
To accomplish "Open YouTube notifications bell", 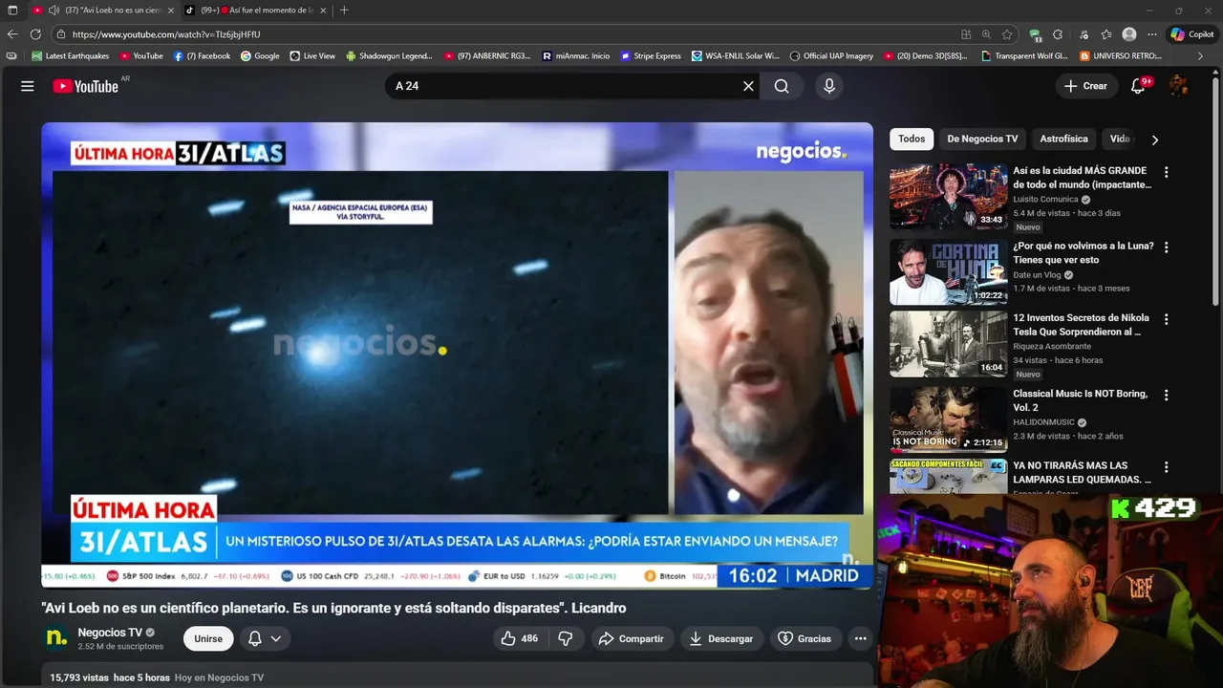I will point(1138,86).
